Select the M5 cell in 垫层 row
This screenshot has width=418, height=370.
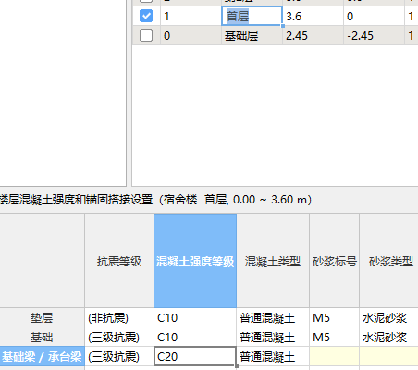pyautogui.click(x=335, y=317)
